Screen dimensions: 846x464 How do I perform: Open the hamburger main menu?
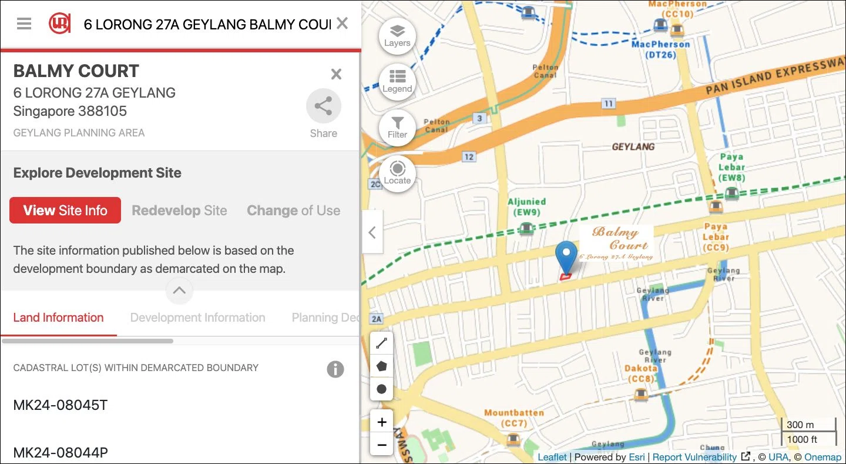pyautogui.click(x=24, y=24)
